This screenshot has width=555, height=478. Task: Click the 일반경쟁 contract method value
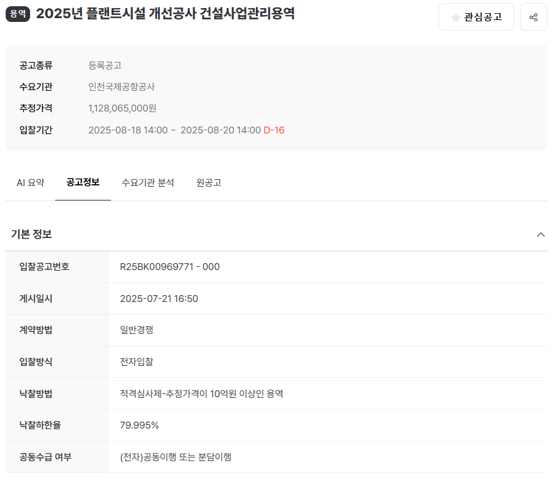(x=136, y=330)
